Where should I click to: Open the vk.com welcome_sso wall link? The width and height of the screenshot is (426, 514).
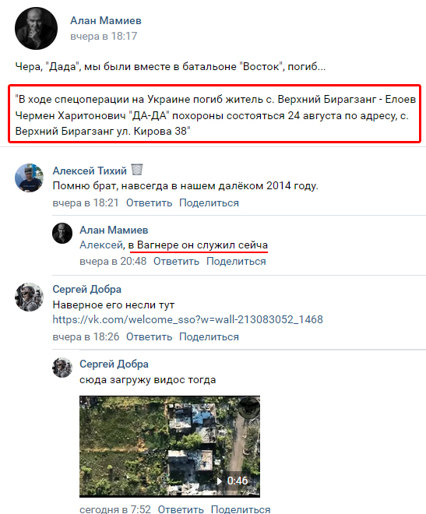tap(188, 319)
